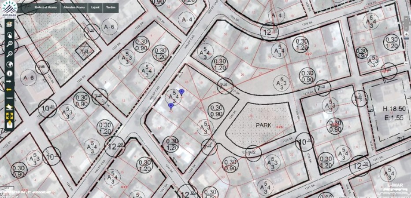
Task: Click the eraser clear tool
Action: [9, 107]
